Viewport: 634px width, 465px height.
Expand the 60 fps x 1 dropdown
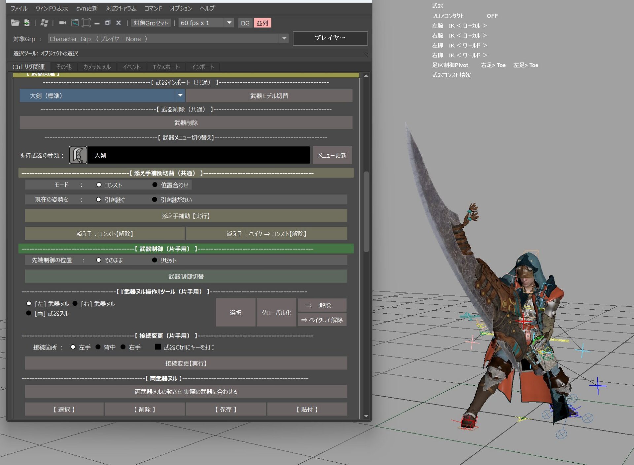click(229, 23)
